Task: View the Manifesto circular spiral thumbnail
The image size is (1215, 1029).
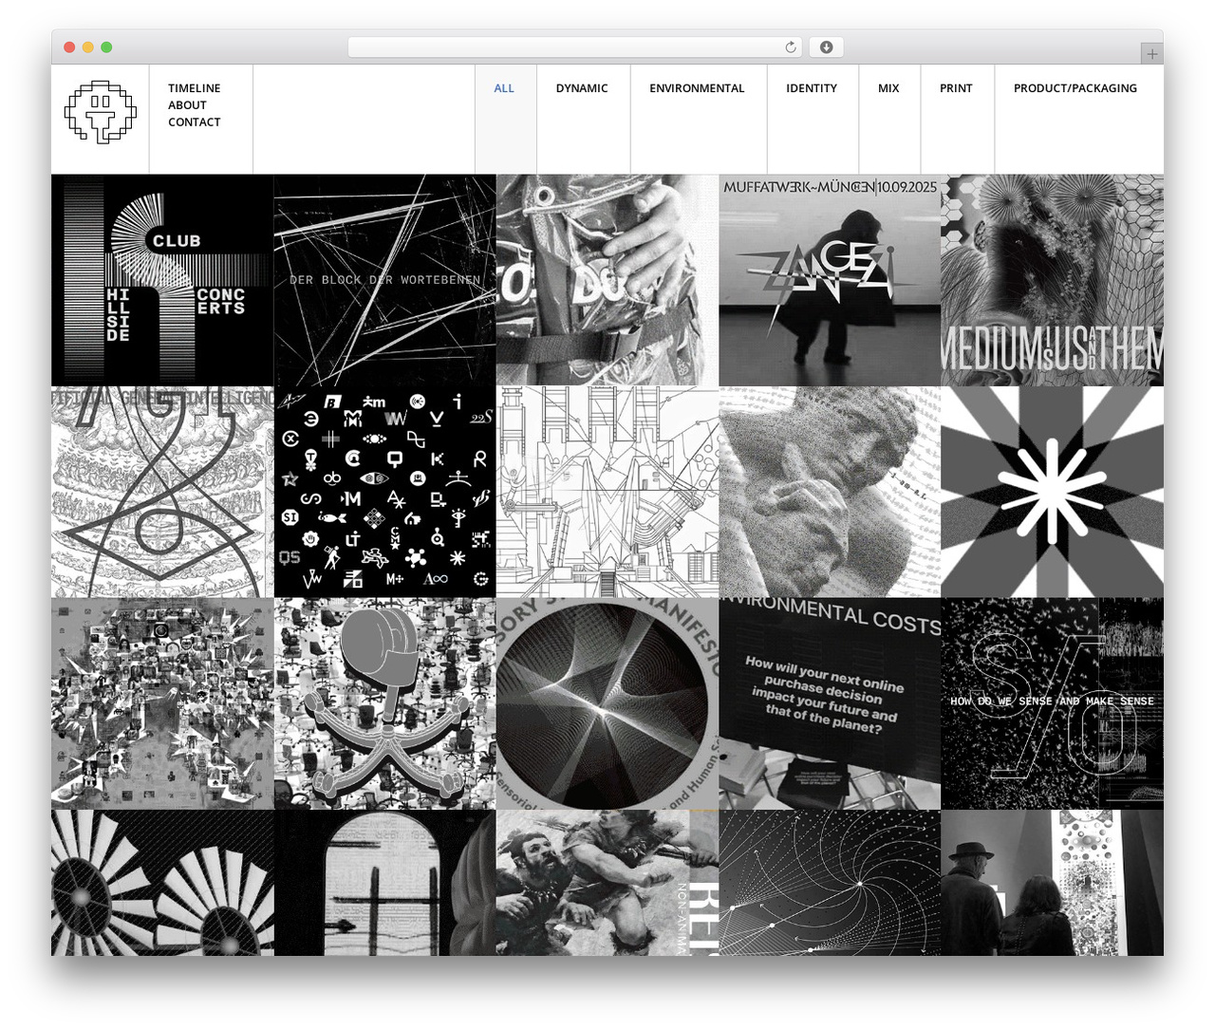Action: (x=607, y=703)
